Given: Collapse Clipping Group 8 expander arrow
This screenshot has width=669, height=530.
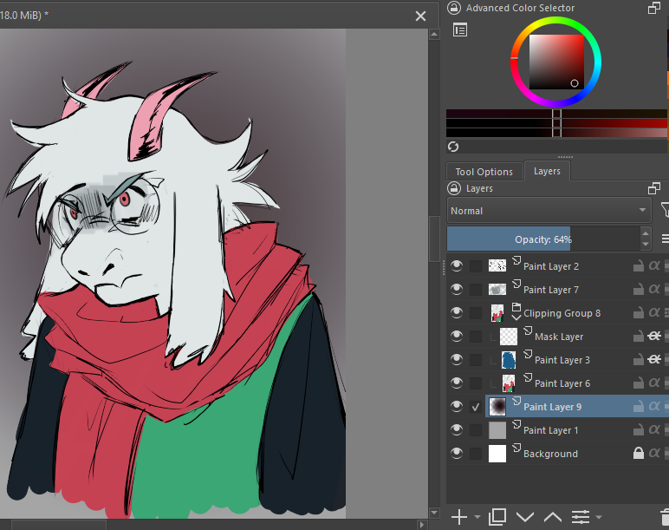Looking at the screenshot, I should (516, 317).
